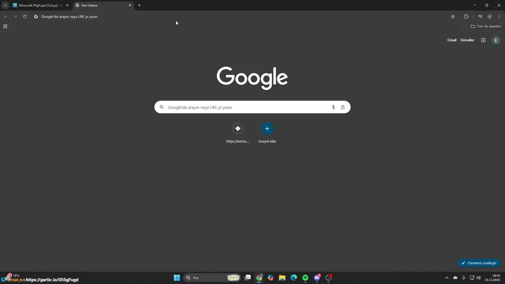This screenshot has height=284, width=505.
Task: Show hidden system tray icons
Action: [447, 278]
